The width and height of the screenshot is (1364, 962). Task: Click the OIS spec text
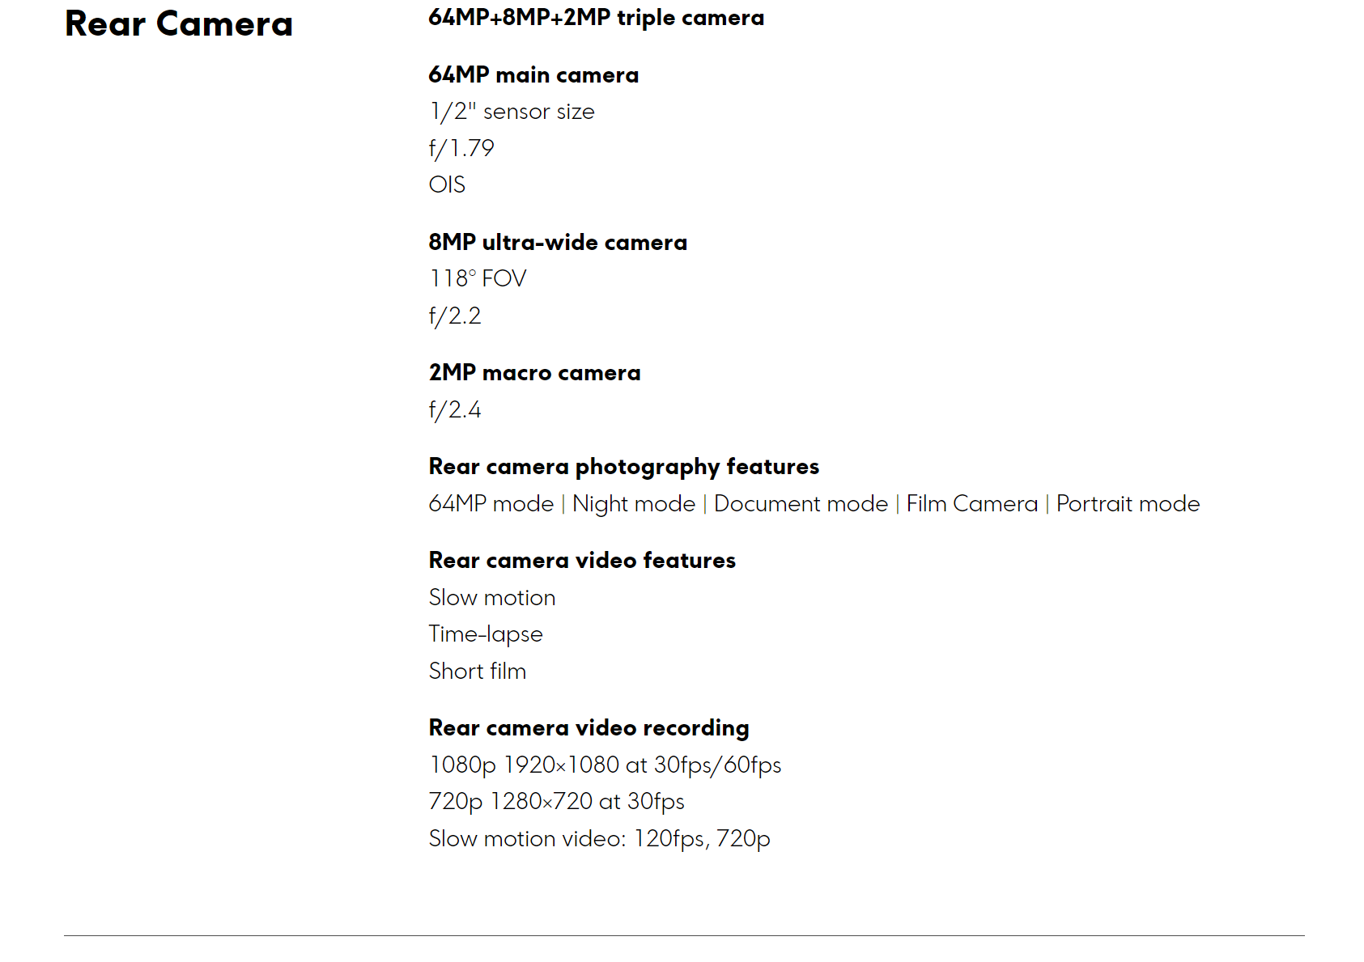447,184
